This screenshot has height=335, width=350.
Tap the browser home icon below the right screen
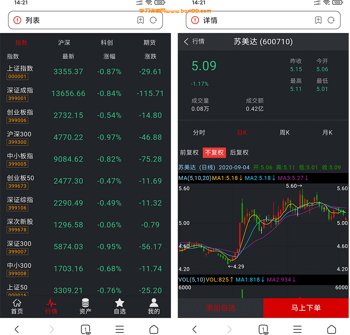[x=331, y=329]
